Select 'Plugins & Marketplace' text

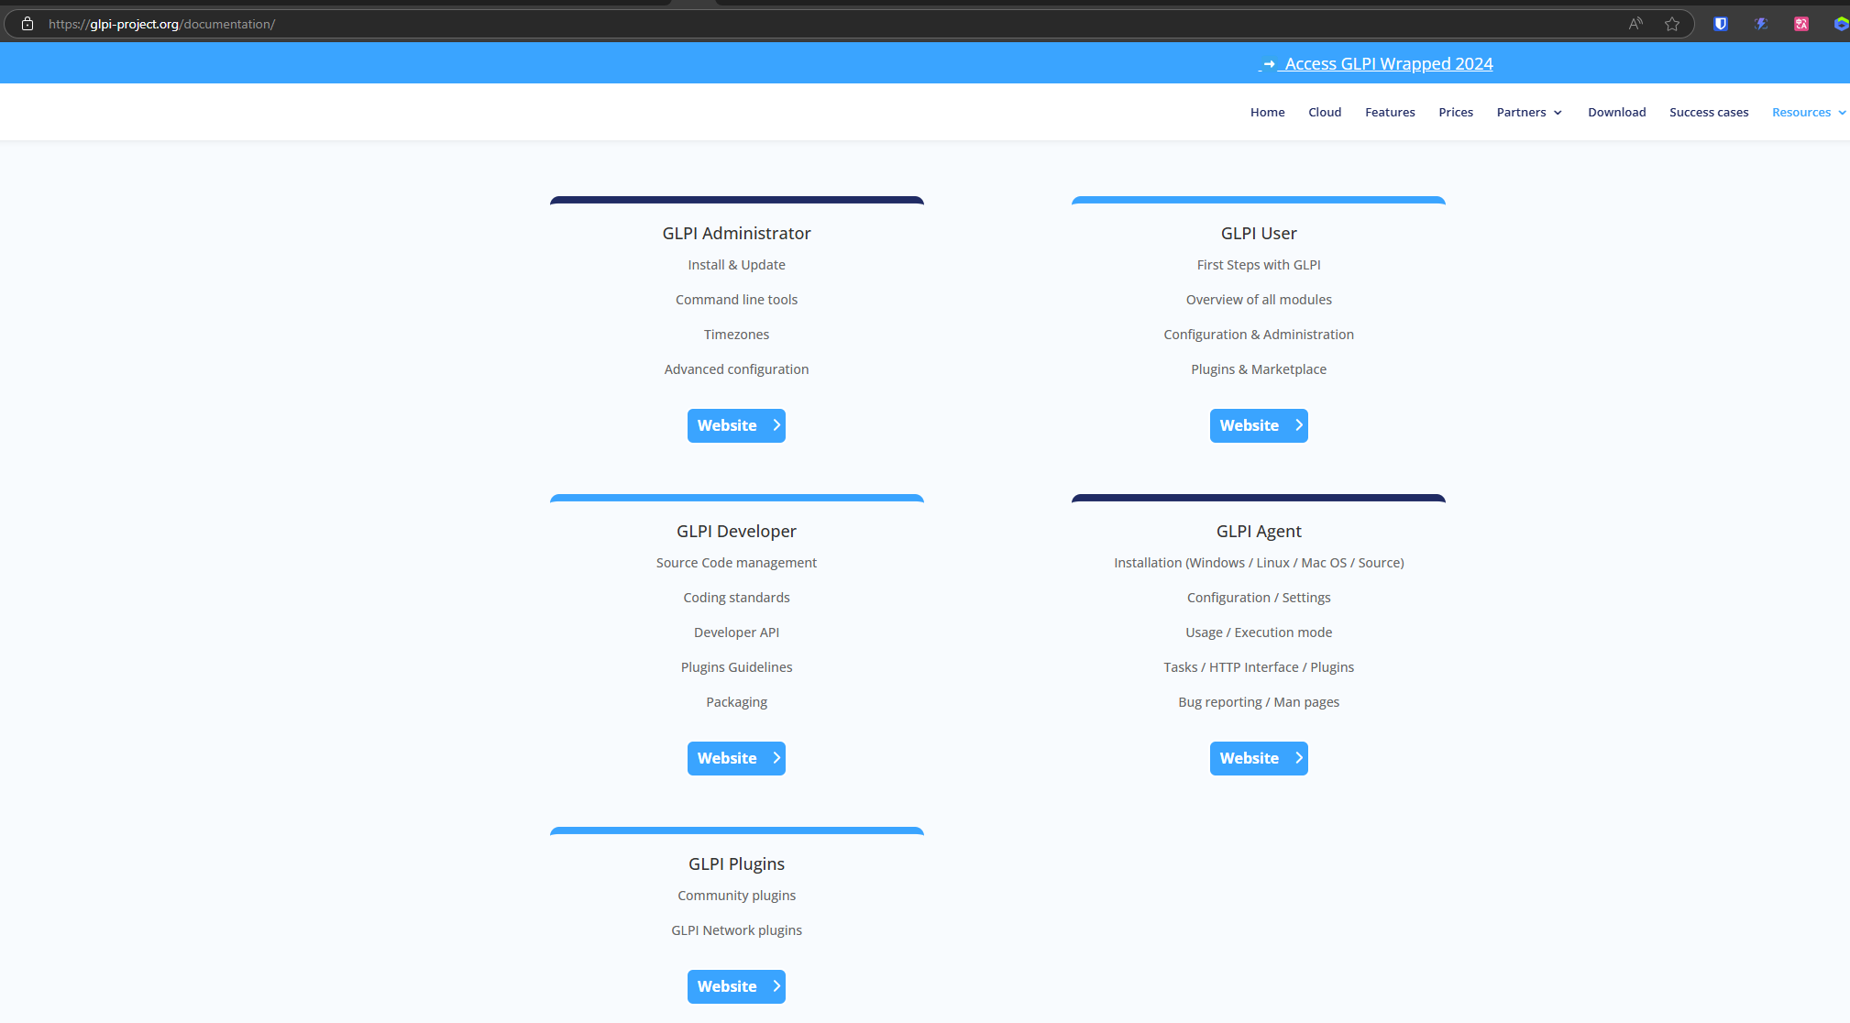[x=1259, y=369]
